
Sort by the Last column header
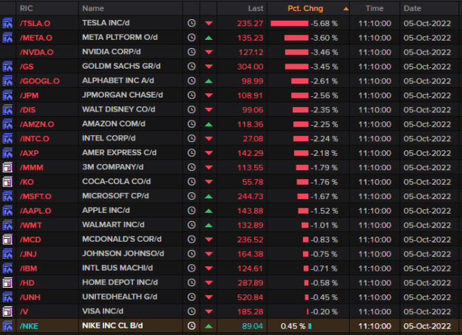coord(256,8)
